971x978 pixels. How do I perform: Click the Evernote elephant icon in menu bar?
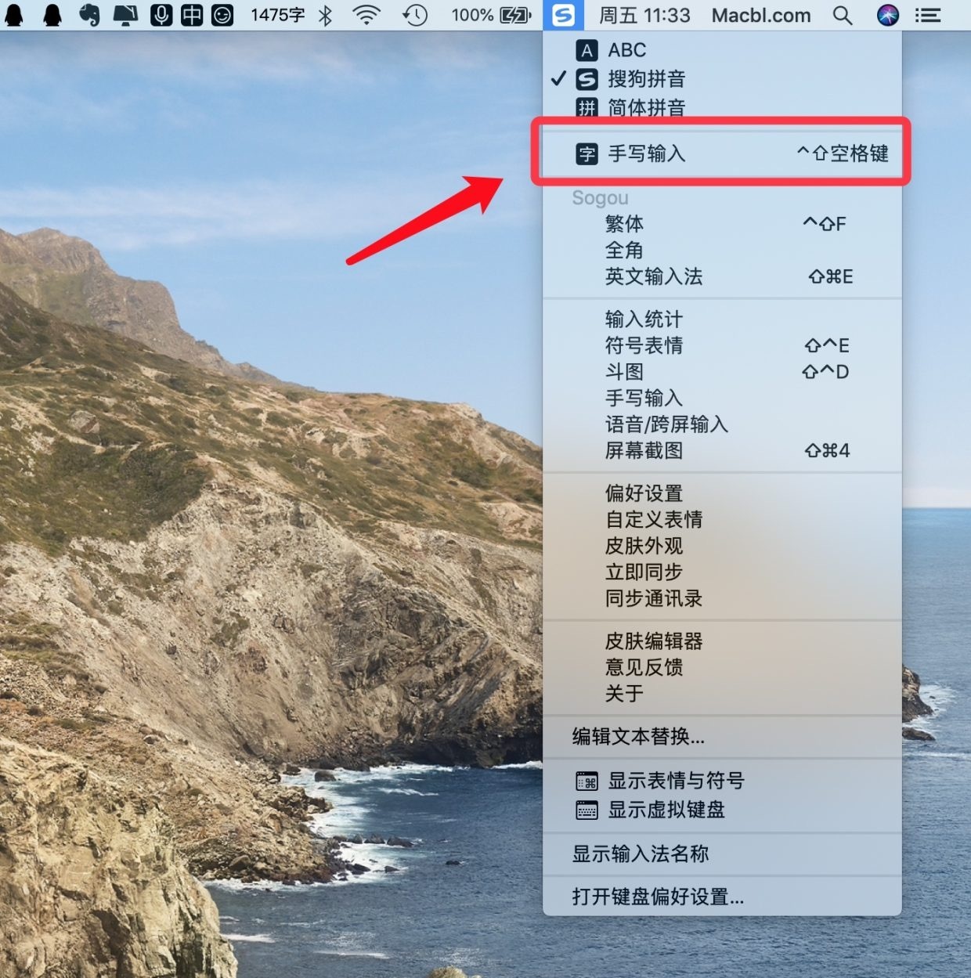tap(89, 15)
